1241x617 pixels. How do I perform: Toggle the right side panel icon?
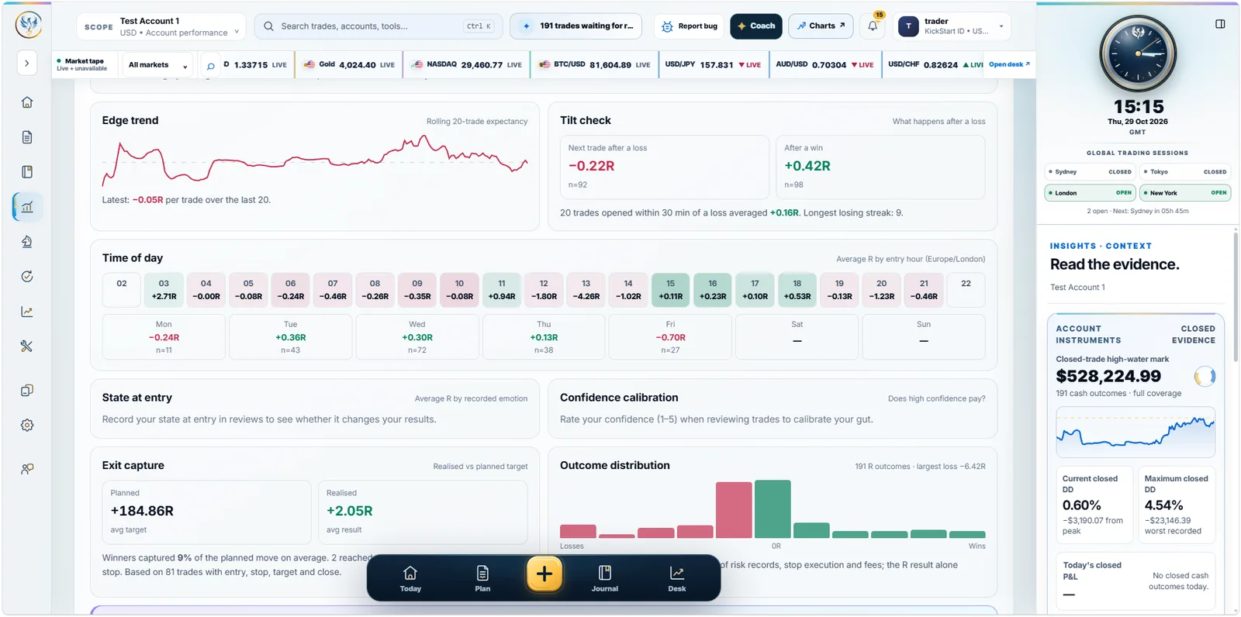pyautogui.click(x=1220, y=24)
